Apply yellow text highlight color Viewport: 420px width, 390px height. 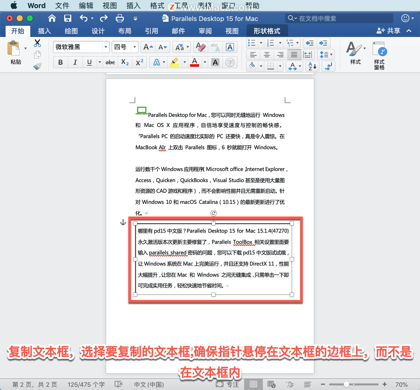click(174, 62)
